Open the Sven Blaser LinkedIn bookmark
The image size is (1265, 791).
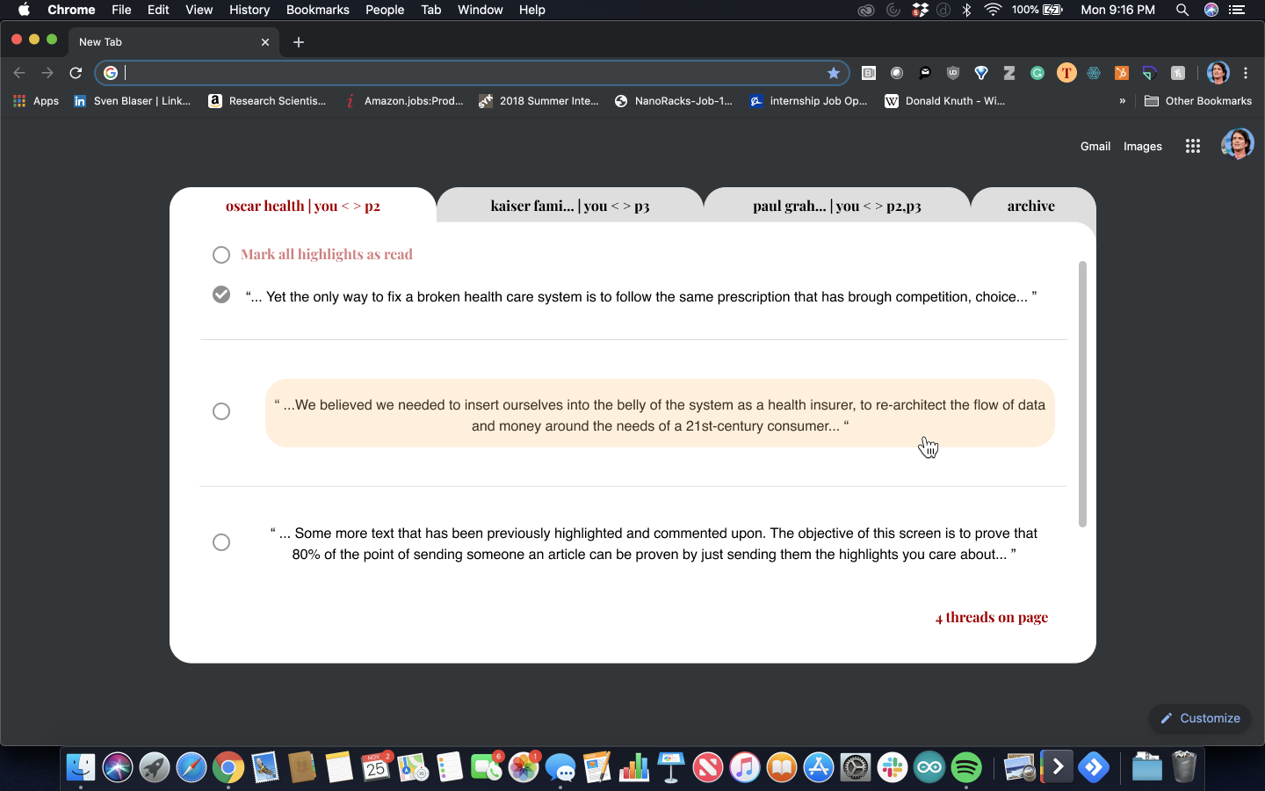coord(132,101)
